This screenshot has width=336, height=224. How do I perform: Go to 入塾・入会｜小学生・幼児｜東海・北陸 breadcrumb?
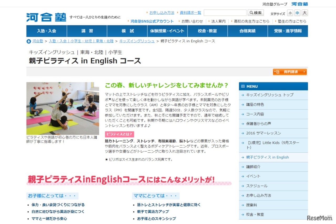click(x=81, y=41)
